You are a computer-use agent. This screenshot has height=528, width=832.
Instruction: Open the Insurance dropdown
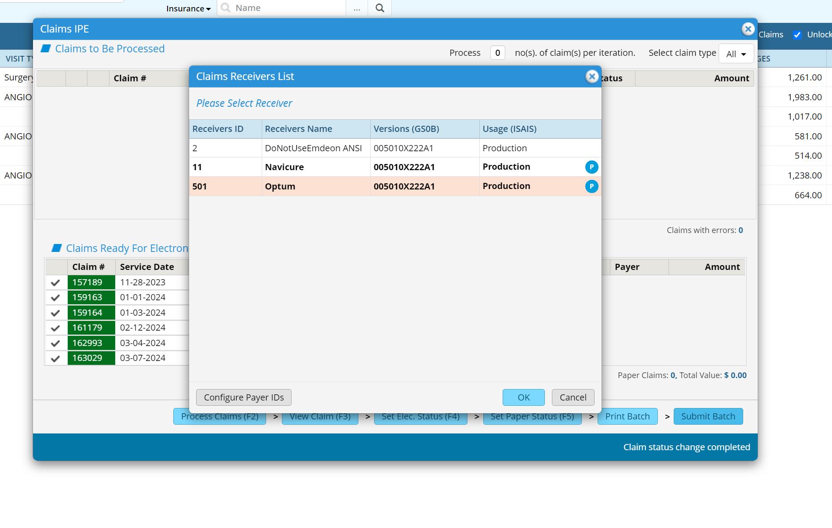188,8
